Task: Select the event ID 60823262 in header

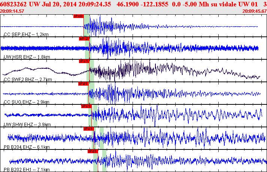Action: [13, 4]
